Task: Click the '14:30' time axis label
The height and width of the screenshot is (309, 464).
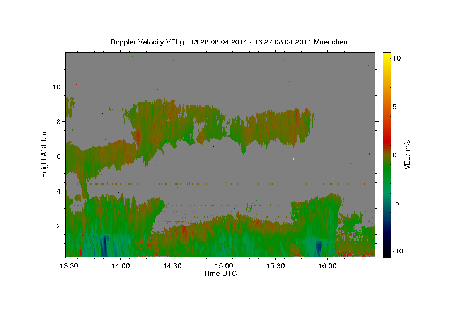Action: pos(172,266)
